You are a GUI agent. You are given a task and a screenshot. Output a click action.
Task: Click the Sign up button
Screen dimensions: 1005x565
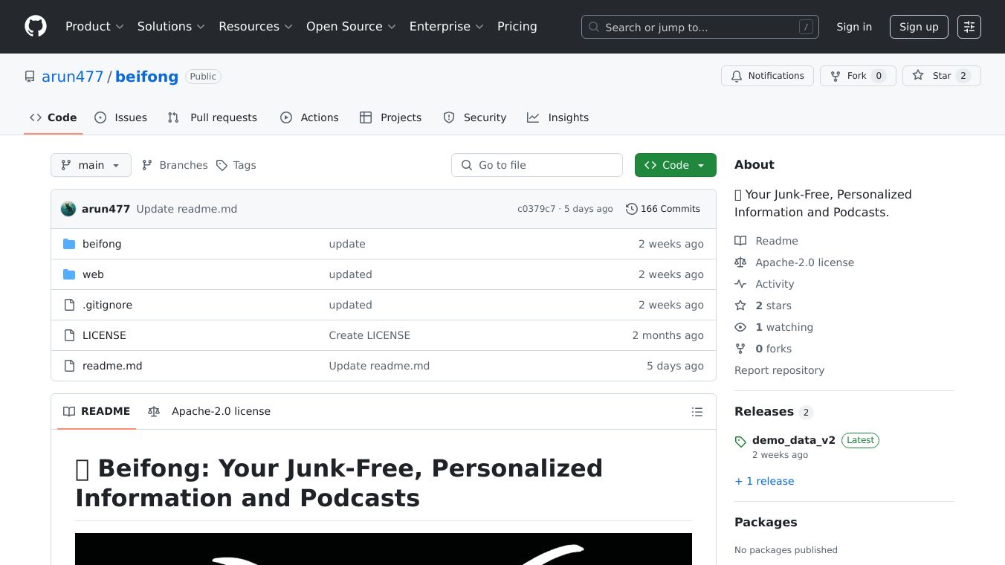pyautogui.click(x=918, y=27)
